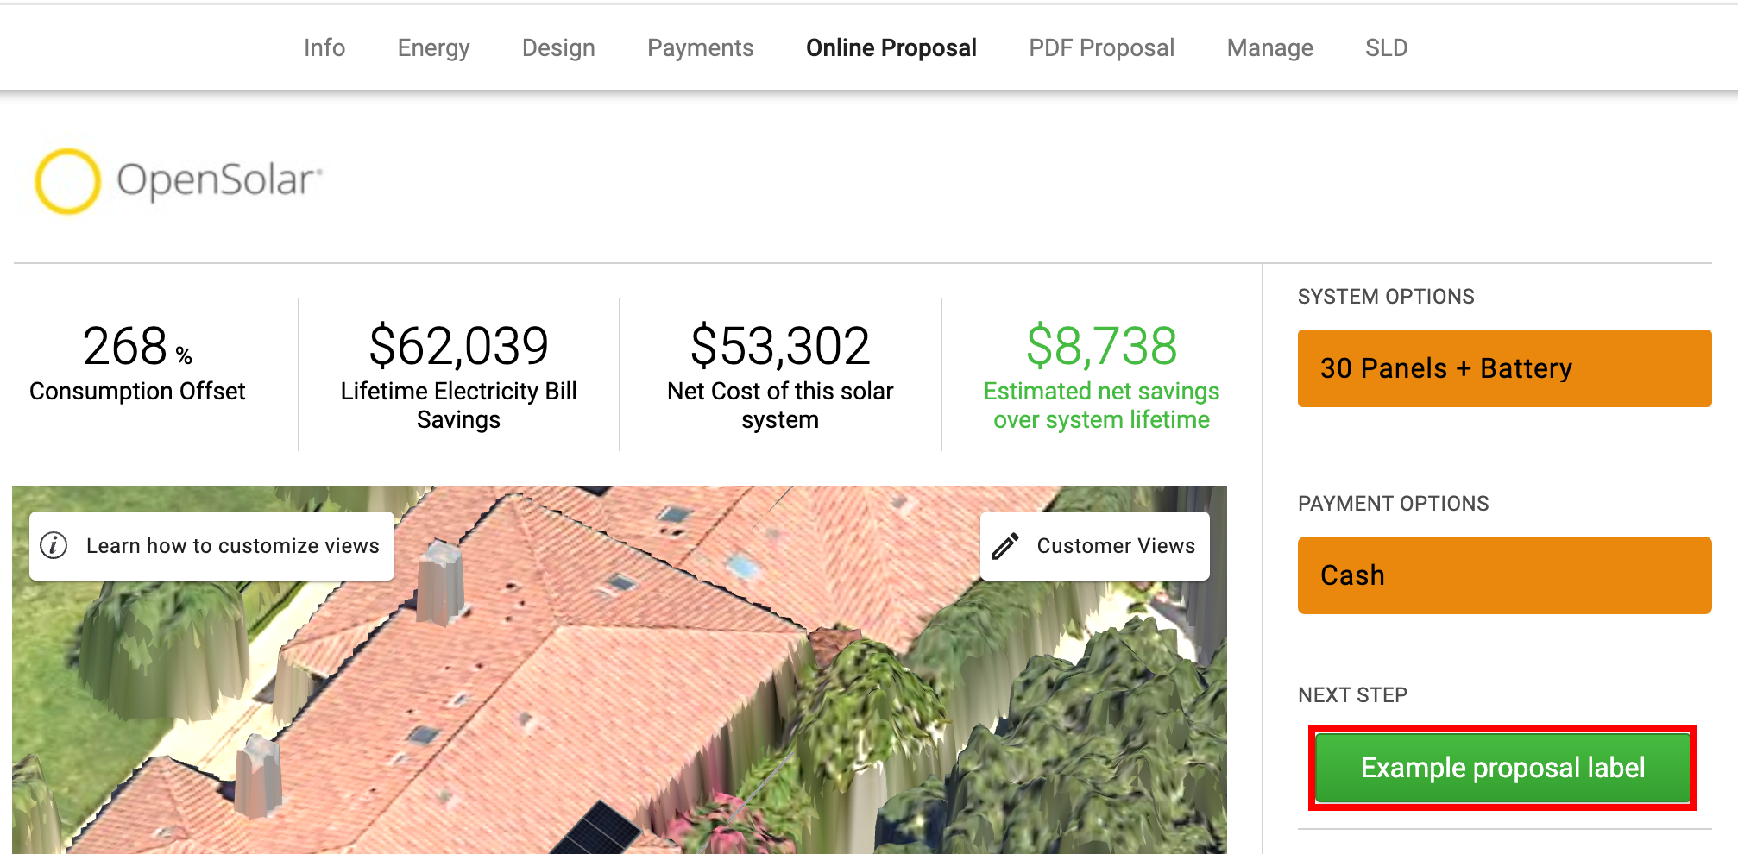
Task: Click the PAYMENT OPTIONS heading
Action: (1393, 504)
